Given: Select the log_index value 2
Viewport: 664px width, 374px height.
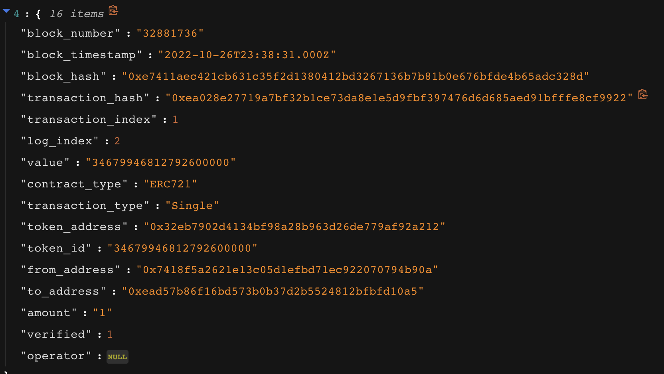Looking at the screenshot, I should coord(117,141).
